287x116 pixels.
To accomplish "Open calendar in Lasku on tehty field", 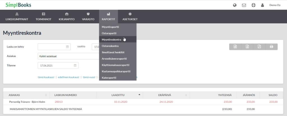I will [67, 47].
